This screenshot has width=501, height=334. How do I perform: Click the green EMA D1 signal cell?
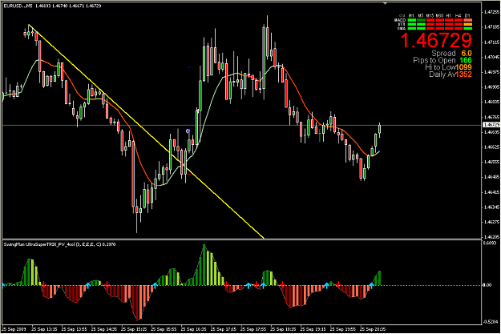click(468, 28)
